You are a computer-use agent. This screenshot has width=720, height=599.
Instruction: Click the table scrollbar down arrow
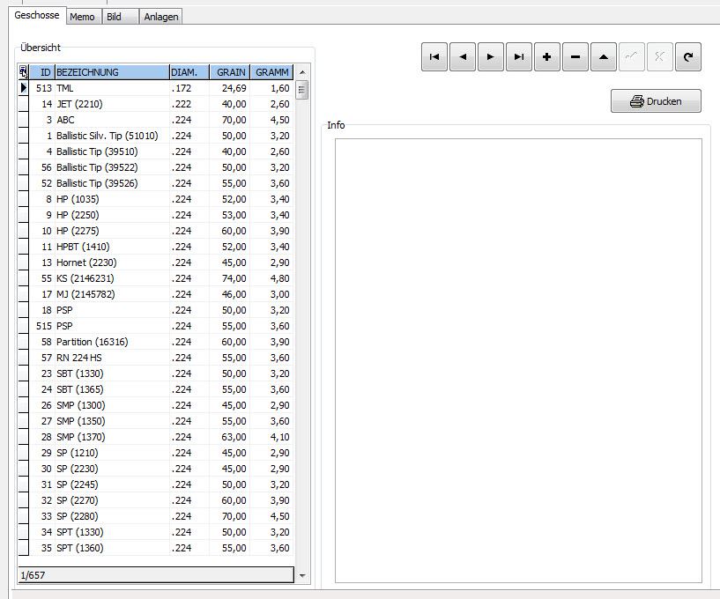click(x=302, y=575)
